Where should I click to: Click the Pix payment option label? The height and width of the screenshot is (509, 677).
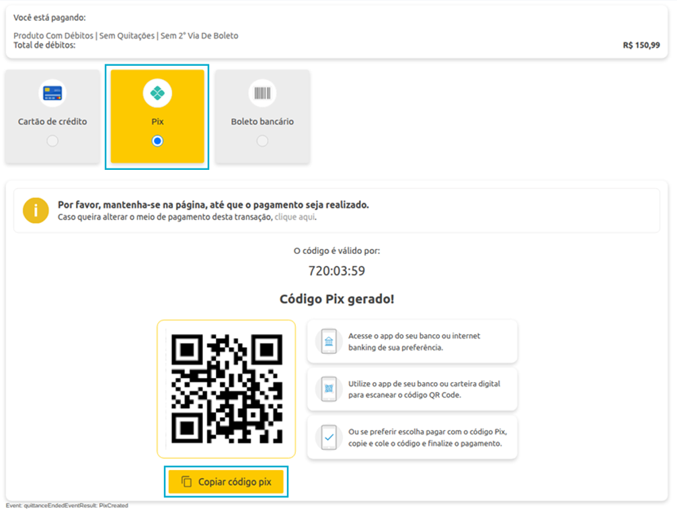point(157,122)
